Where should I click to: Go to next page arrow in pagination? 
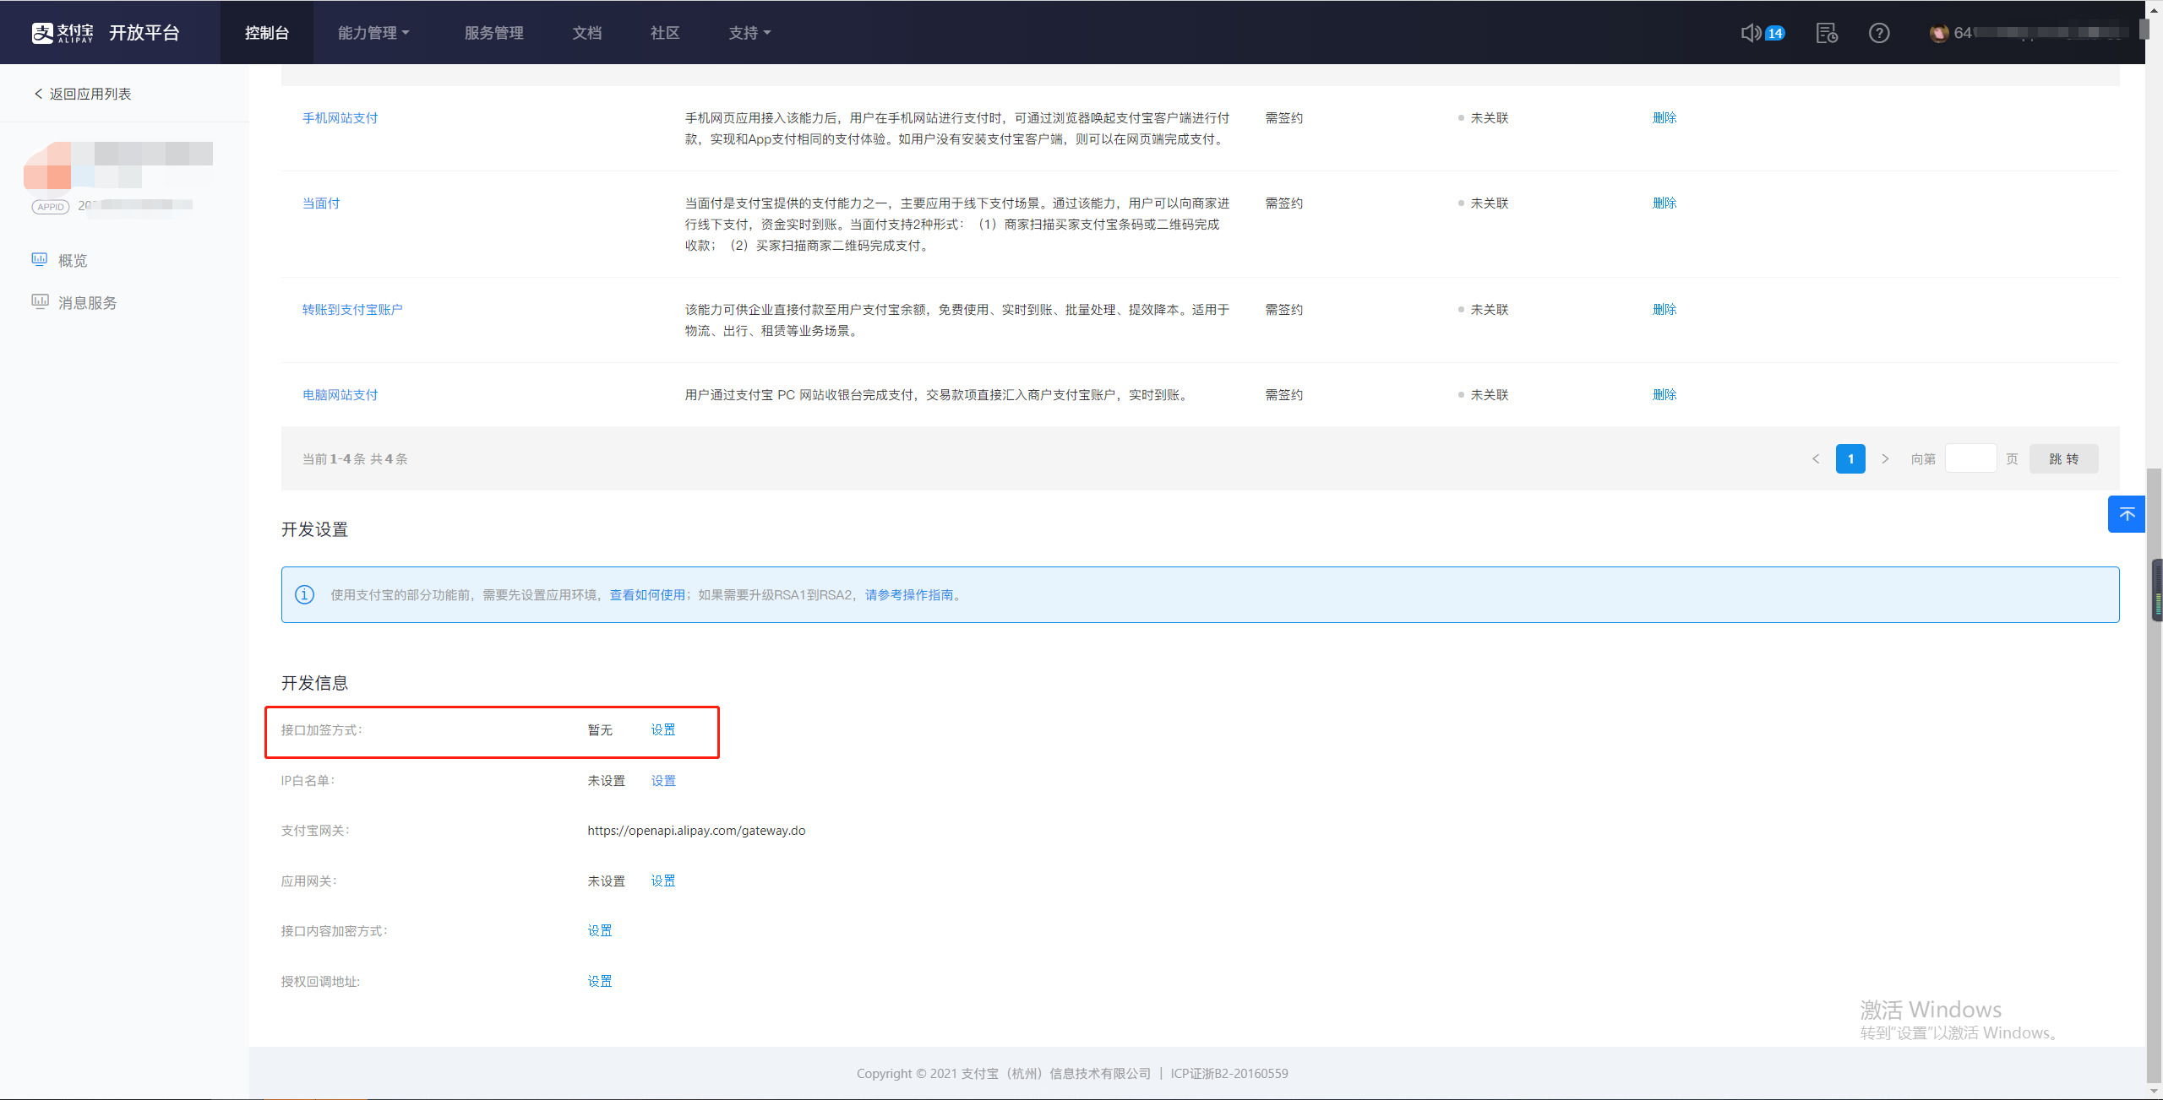point(1884,458)
